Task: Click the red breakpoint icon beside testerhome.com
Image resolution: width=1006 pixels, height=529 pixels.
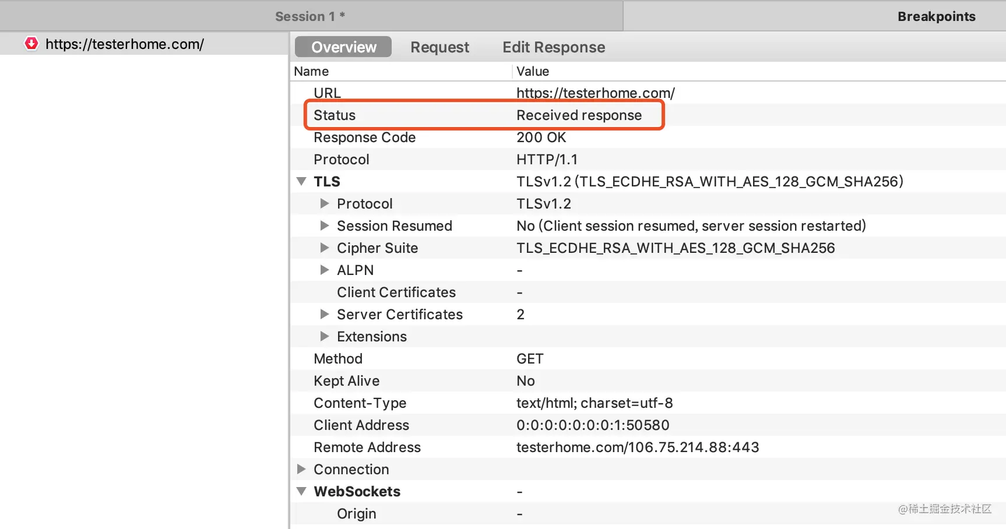Action: [31, 44]
